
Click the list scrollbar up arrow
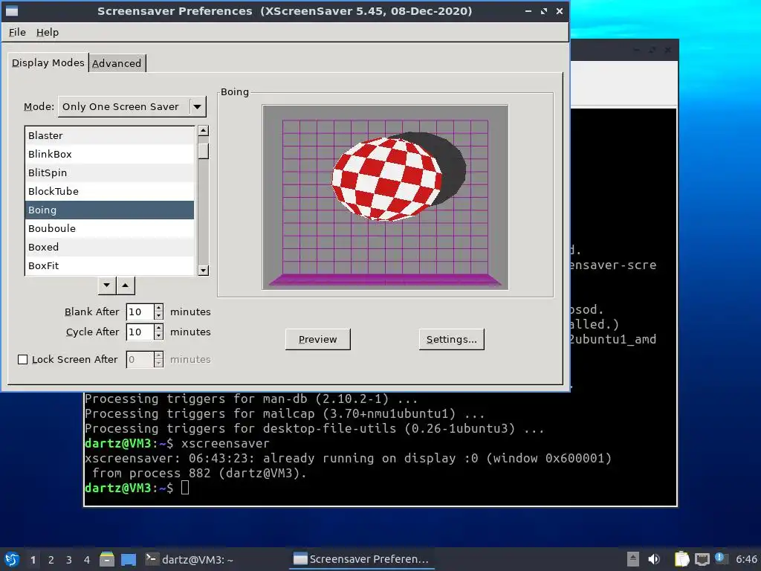coord(204,131)
